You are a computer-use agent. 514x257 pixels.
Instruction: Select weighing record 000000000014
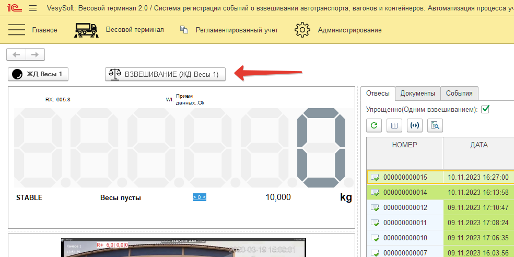405,192
